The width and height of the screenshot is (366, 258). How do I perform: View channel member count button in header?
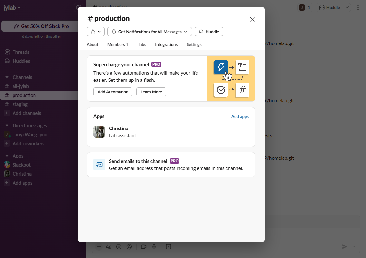pos(305,7)
